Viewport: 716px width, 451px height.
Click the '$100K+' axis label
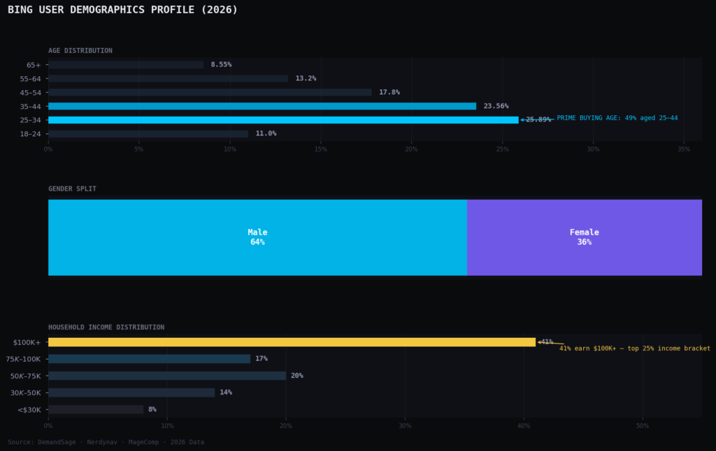click(x=27, y=343)
